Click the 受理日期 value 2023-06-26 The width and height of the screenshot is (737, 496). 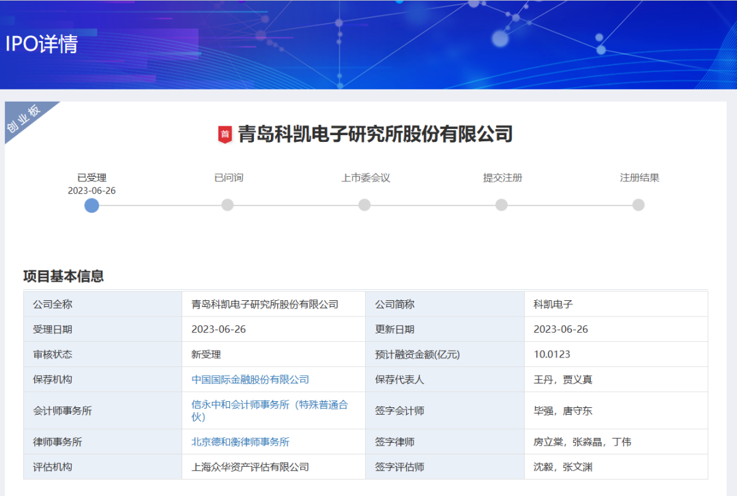218,329
